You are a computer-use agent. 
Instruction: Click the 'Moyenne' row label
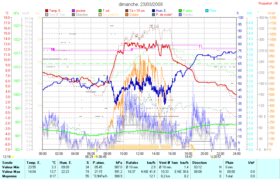10,176
